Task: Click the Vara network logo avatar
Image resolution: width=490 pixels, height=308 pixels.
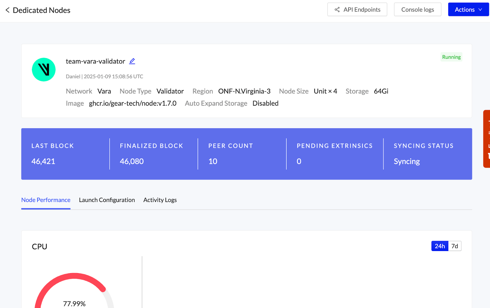Action: (44, 70)
